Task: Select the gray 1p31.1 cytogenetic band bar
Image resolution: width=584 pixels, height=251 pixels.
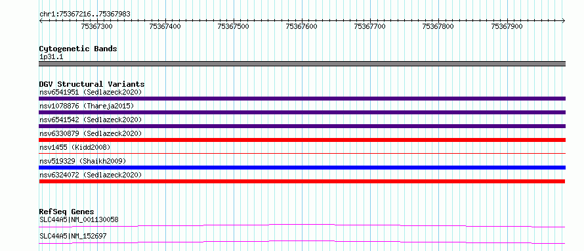Action: [x=302, y=64]
